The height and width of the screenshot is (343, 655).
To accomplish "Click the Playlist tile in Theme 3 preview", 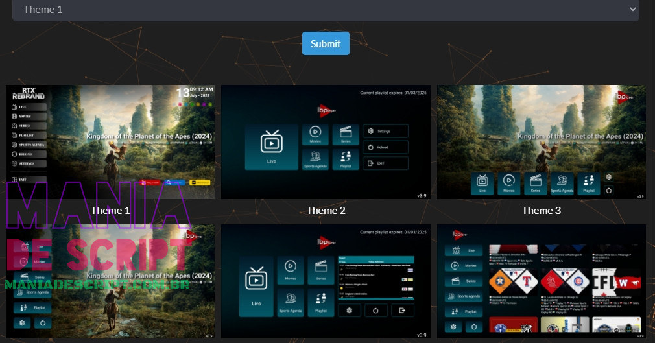I will click(x=588, y=183).
